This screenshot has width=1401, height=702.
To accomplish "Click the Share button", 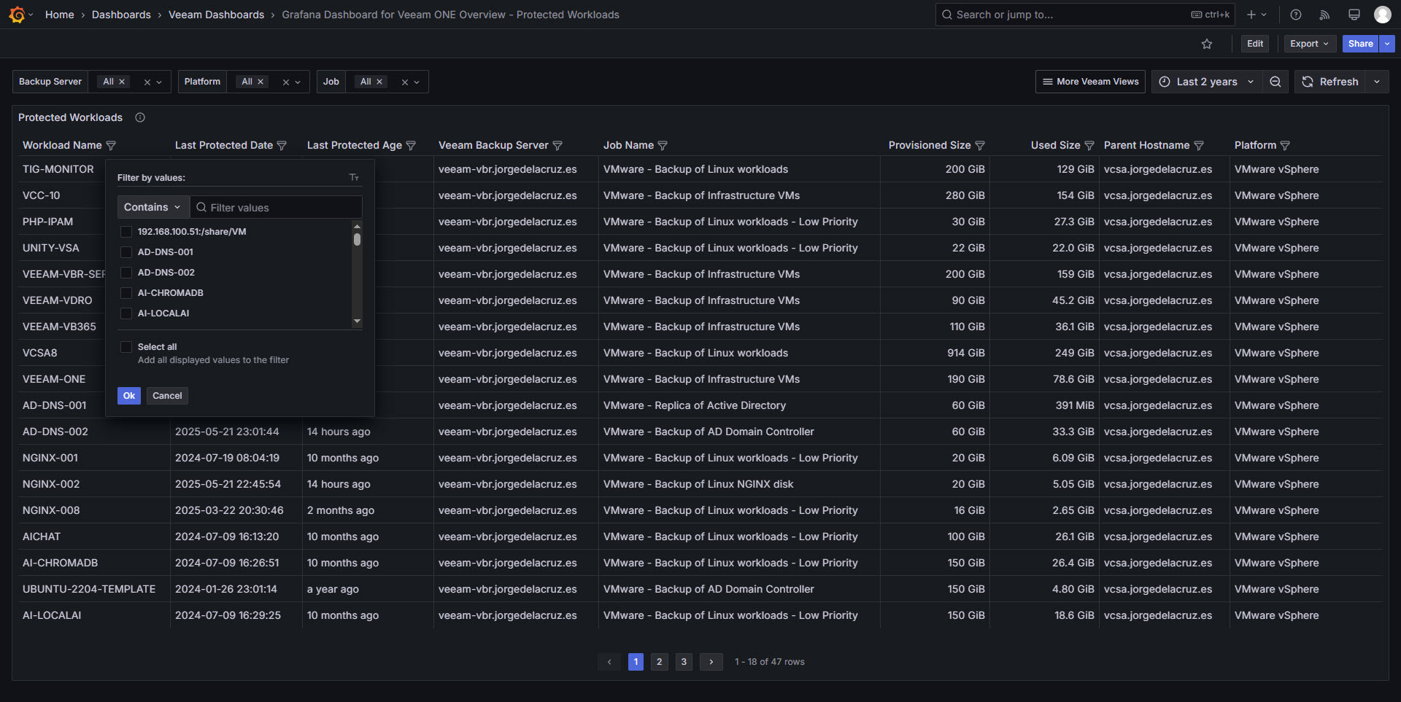I will (x=1361, y=44).
